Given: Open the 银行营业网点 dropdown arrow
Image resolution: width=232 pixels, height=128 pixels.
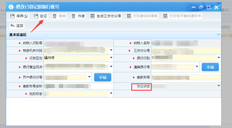Looking at the screenshot, I should click(111, 67).
